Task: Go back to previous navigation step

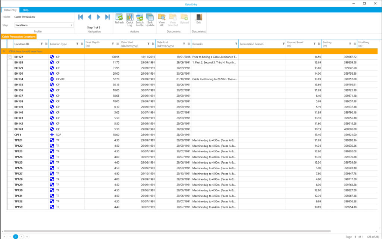Action: coord(90,17)
